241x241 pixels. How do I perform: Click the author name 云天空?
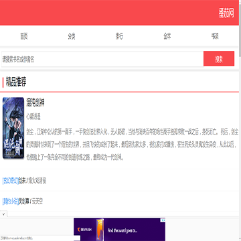(37, 202)
